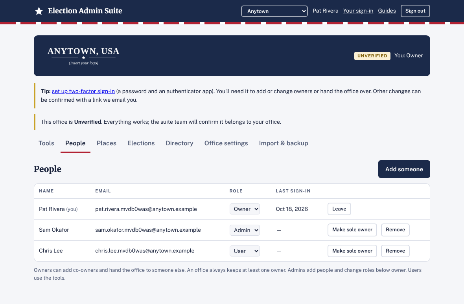Switch to the Tools tab
The height and width of the screenshot is (304, 464).
pos(46,143)
